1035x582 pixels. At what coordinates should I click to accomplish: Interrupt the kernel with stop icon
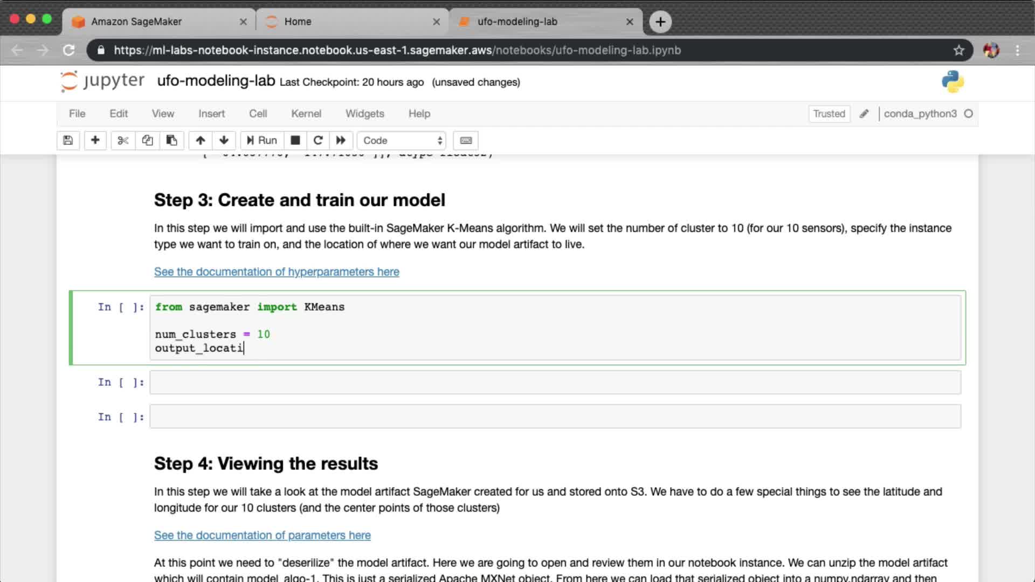pos(295,141)
